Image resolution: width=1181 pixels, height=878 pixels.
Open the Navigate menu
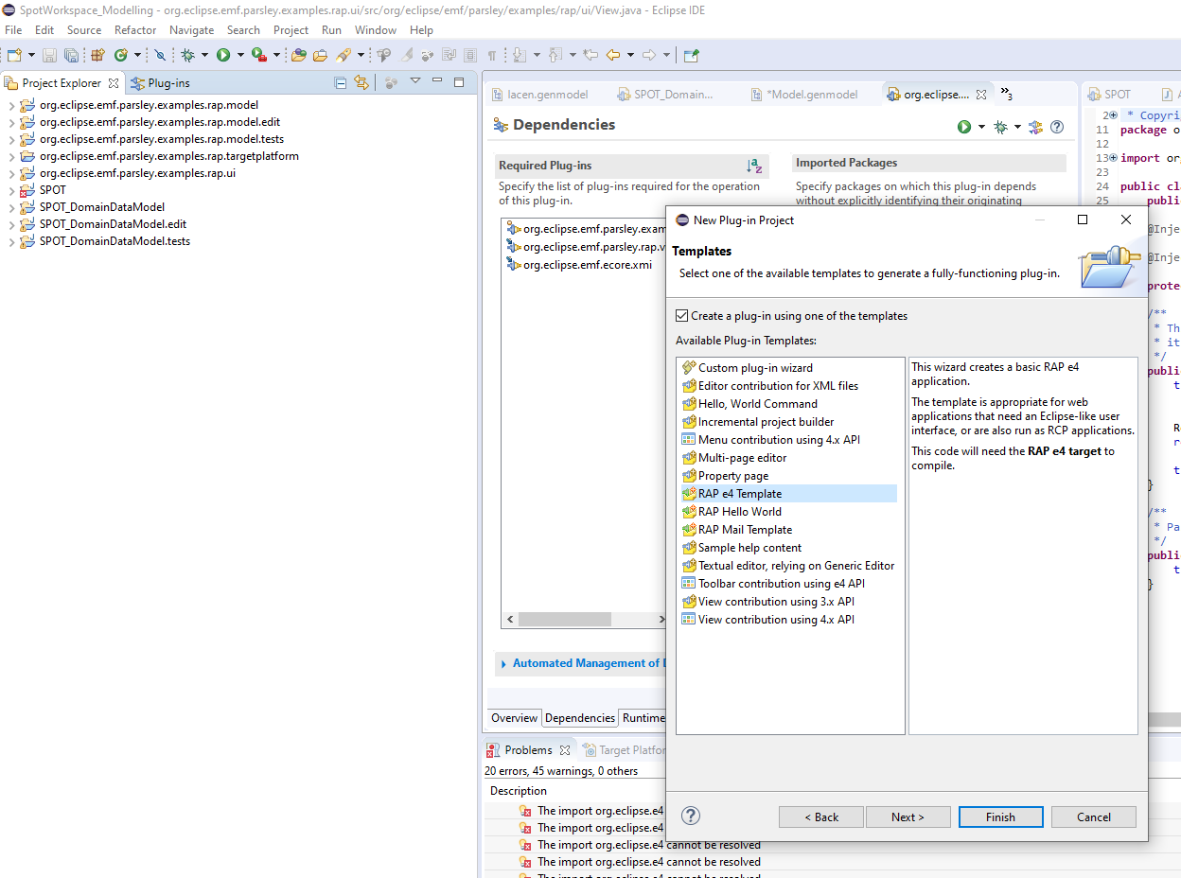click(x=191, y=30)
